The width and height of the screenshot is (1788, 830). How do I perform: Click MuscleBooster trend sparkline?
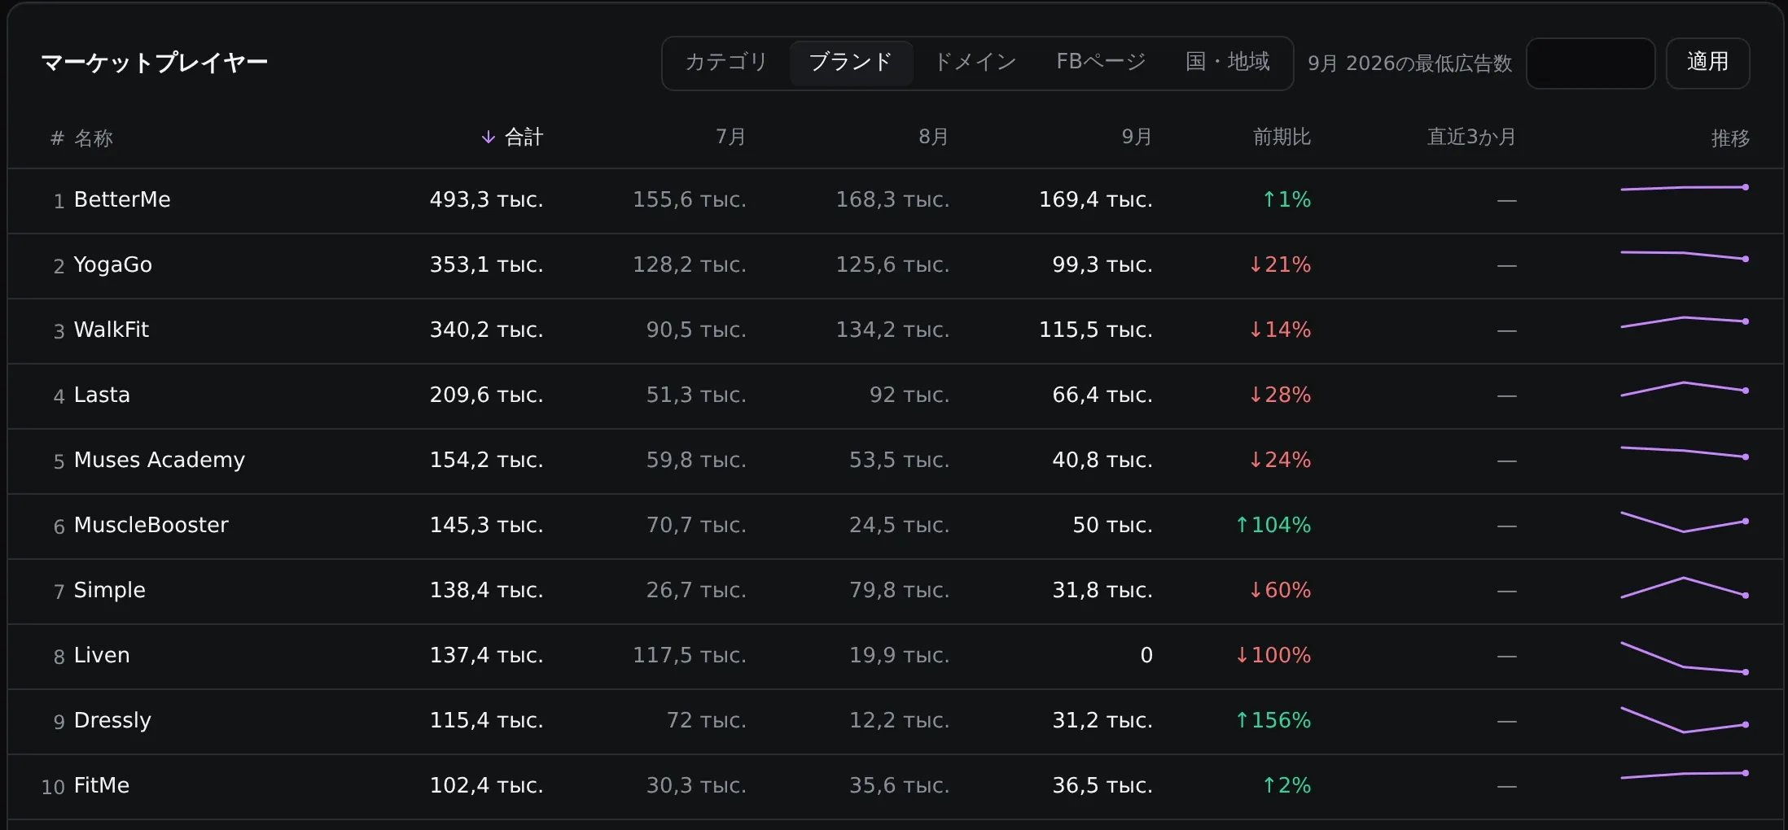pos(1685,522)
